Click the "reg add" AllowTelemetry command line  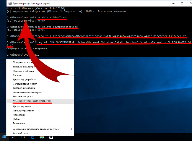99,44
